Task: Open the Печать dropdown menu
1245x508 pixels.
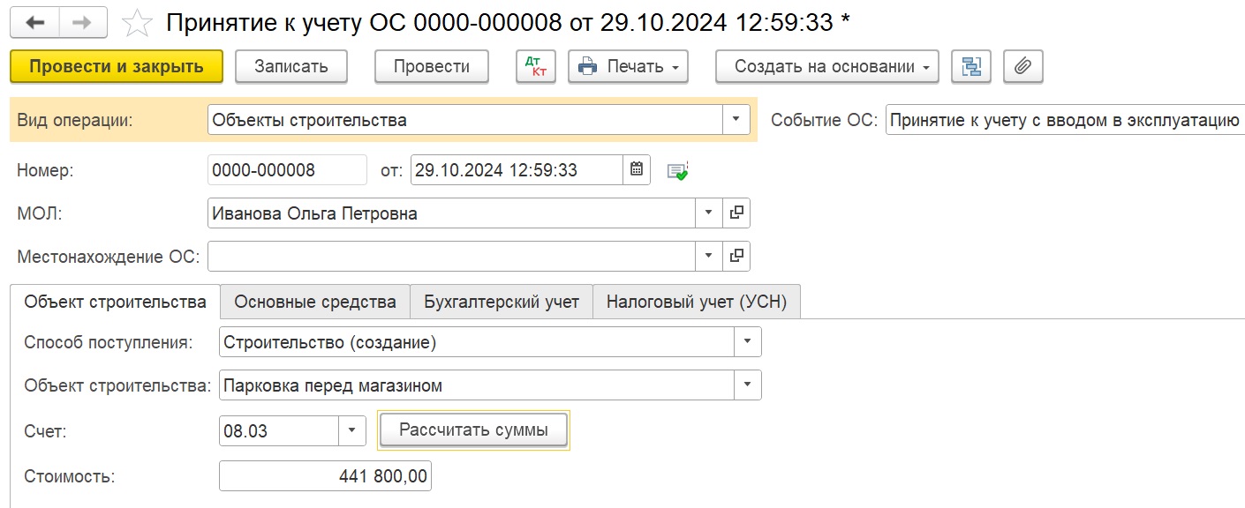Action: click(x=628, y=66)
